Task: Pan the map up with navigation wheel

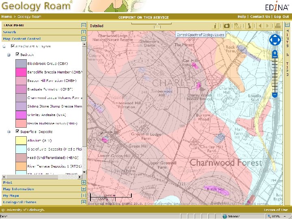Action: [x=275, y=36]
